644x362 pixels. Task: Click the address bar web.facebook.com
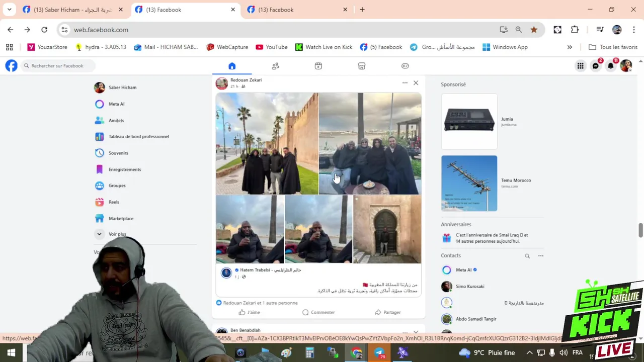[101, 30]
